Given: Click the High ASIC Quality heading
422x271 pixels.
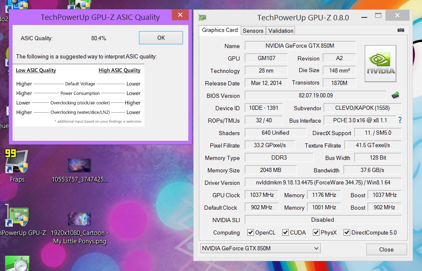Looking at the screenshot, I should [120, 70].
